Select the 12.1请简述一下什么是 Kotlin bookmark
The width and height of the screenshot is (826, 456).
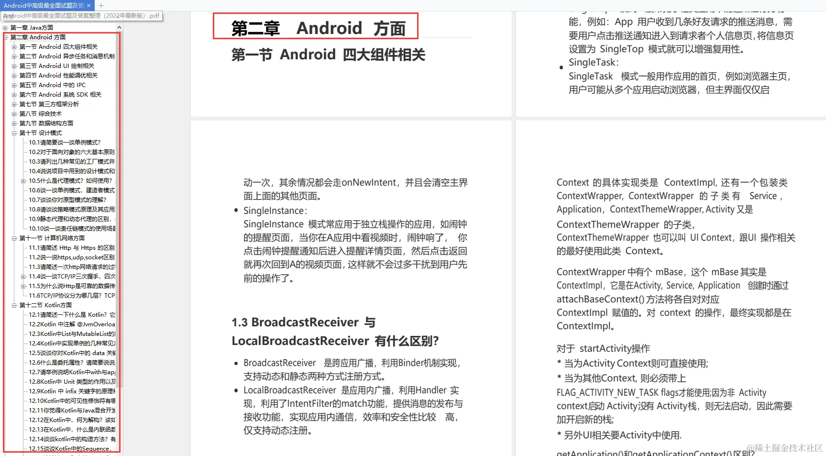tap(67, 314)
